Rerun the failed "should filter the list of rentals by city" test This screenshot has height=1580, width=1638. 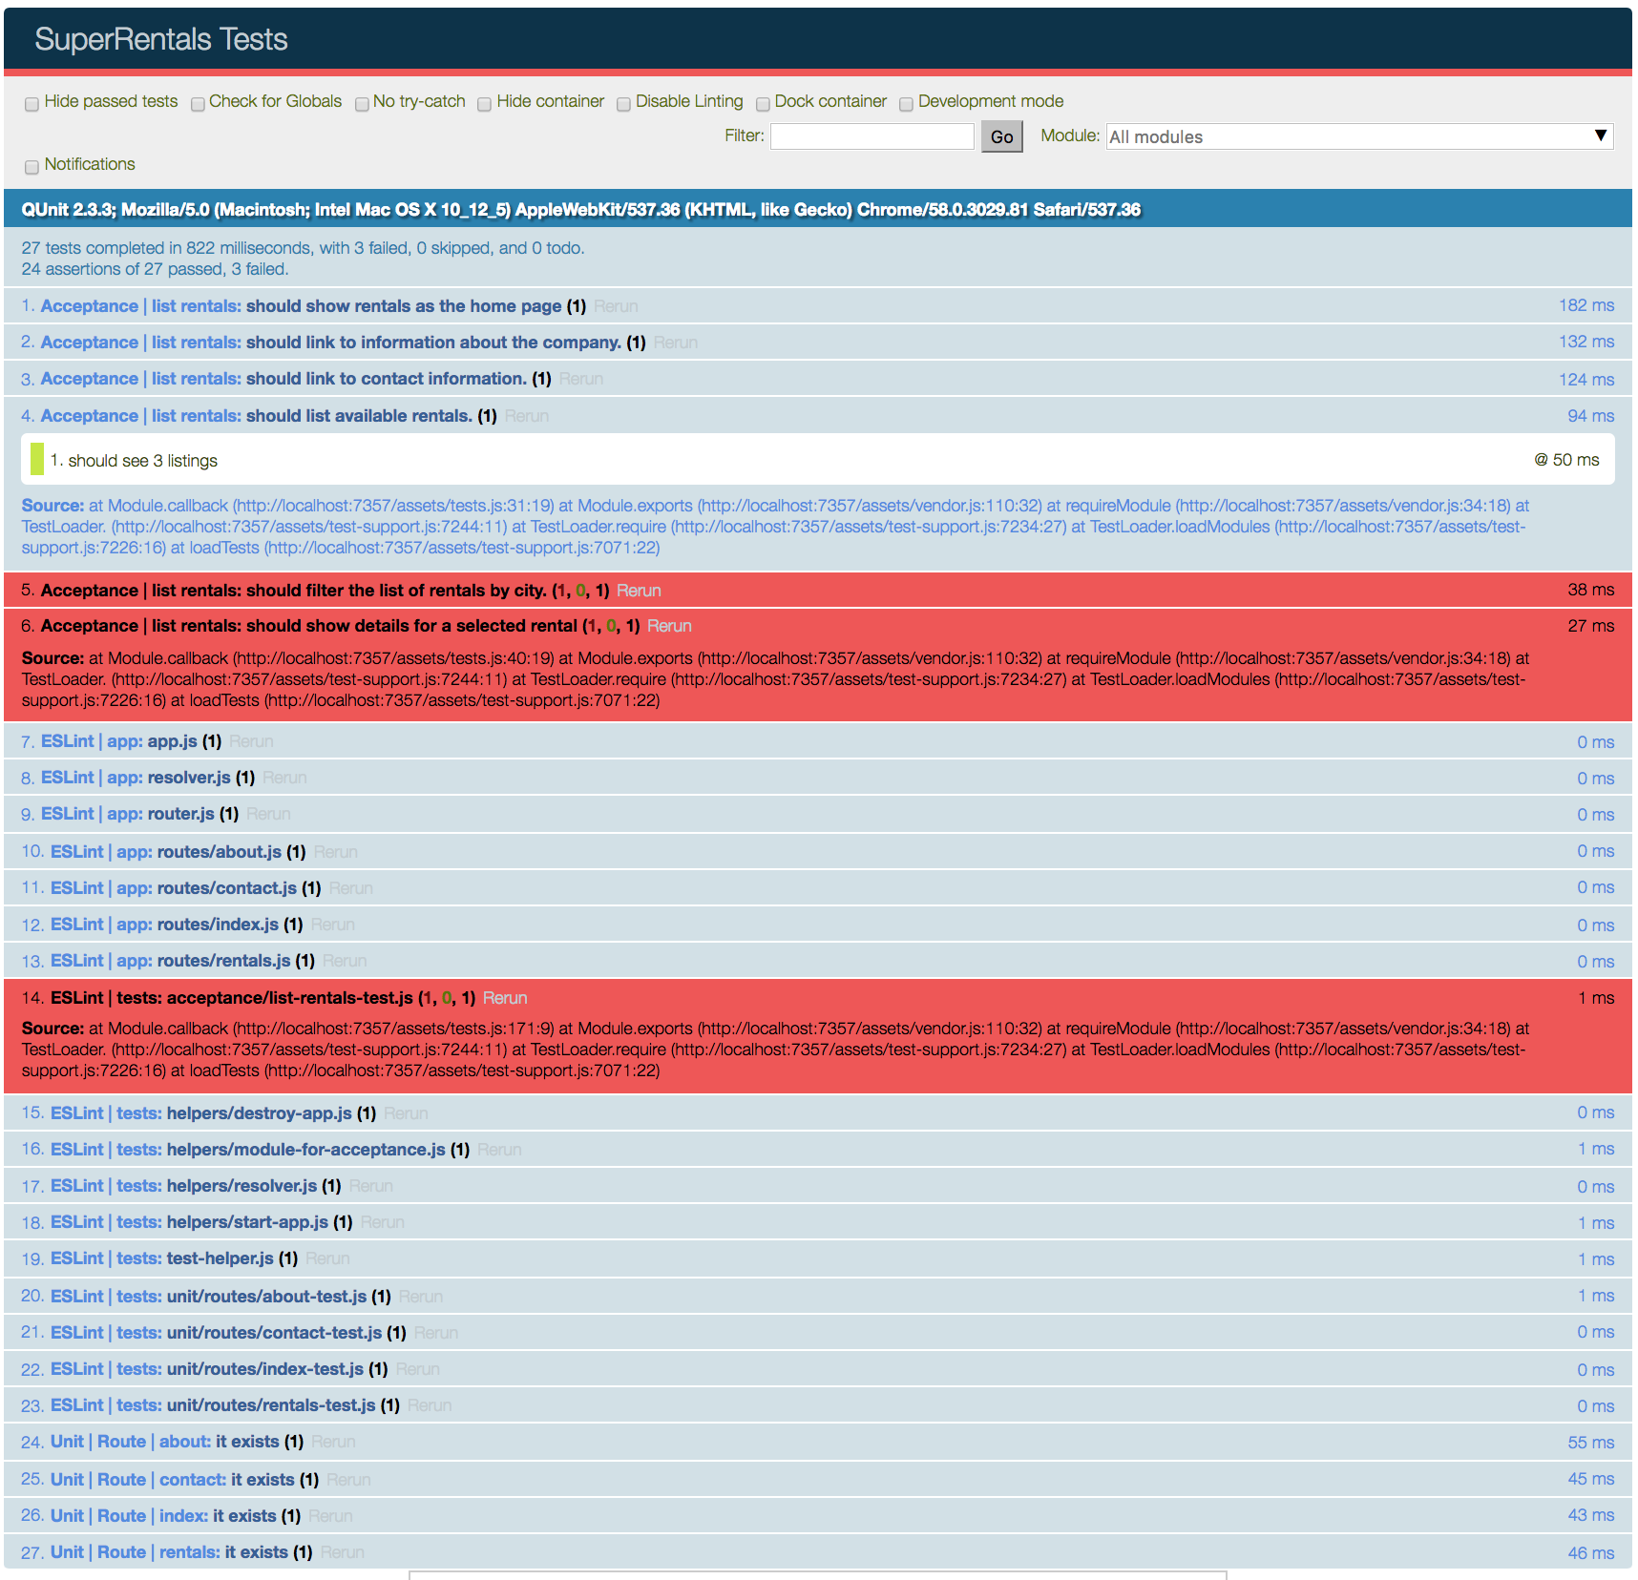639,590
